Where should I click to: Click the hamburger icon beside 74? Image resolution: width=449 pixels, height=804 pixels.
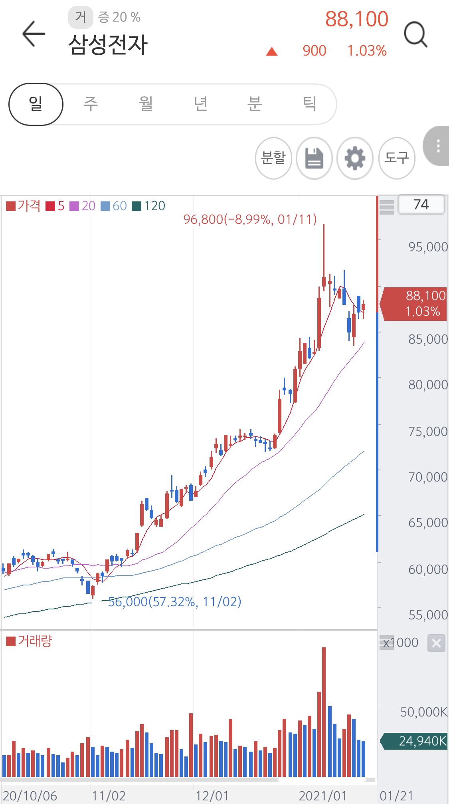click(x=386, y=207)
